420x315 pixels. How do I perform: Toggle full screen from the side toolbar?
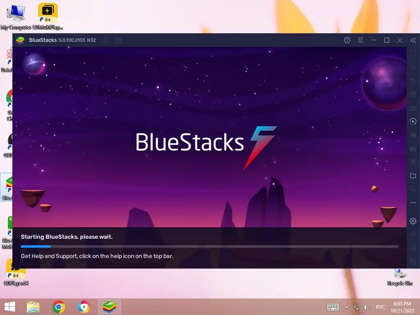click(413, 54)
